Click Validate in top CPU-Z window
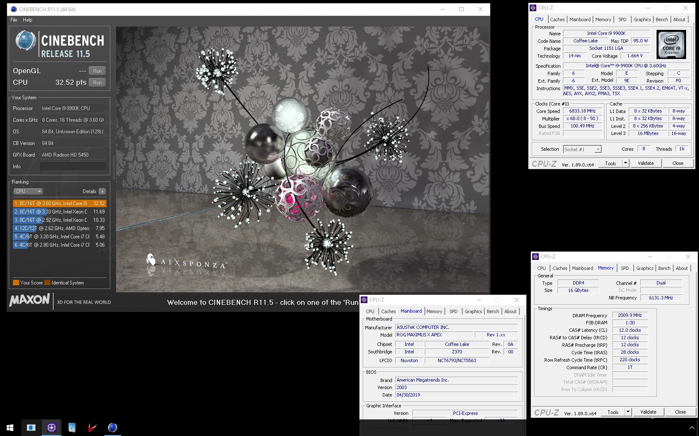Image resolution: width=699 pixels, height=436 pixels. pyautogui.click(x=646, y=164)
